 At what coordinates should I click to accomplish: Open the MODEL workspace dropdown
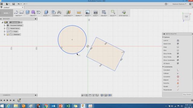pyautogui.click(x=6, y=13)
